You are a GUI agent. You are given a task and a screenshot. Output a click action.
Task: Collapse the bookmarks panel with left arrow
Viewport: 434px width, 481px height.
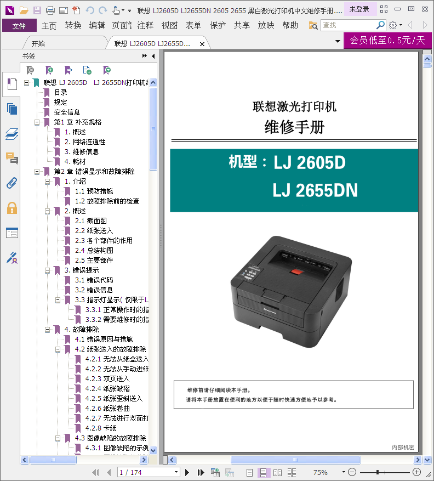[x=153, y=56]
